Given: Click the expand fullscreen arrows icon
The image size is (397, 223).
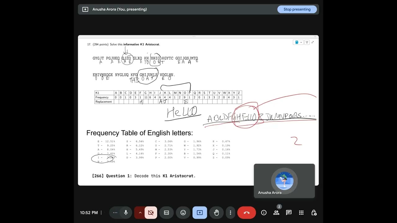Looking at the screenshot, I should tap(313, 42).
